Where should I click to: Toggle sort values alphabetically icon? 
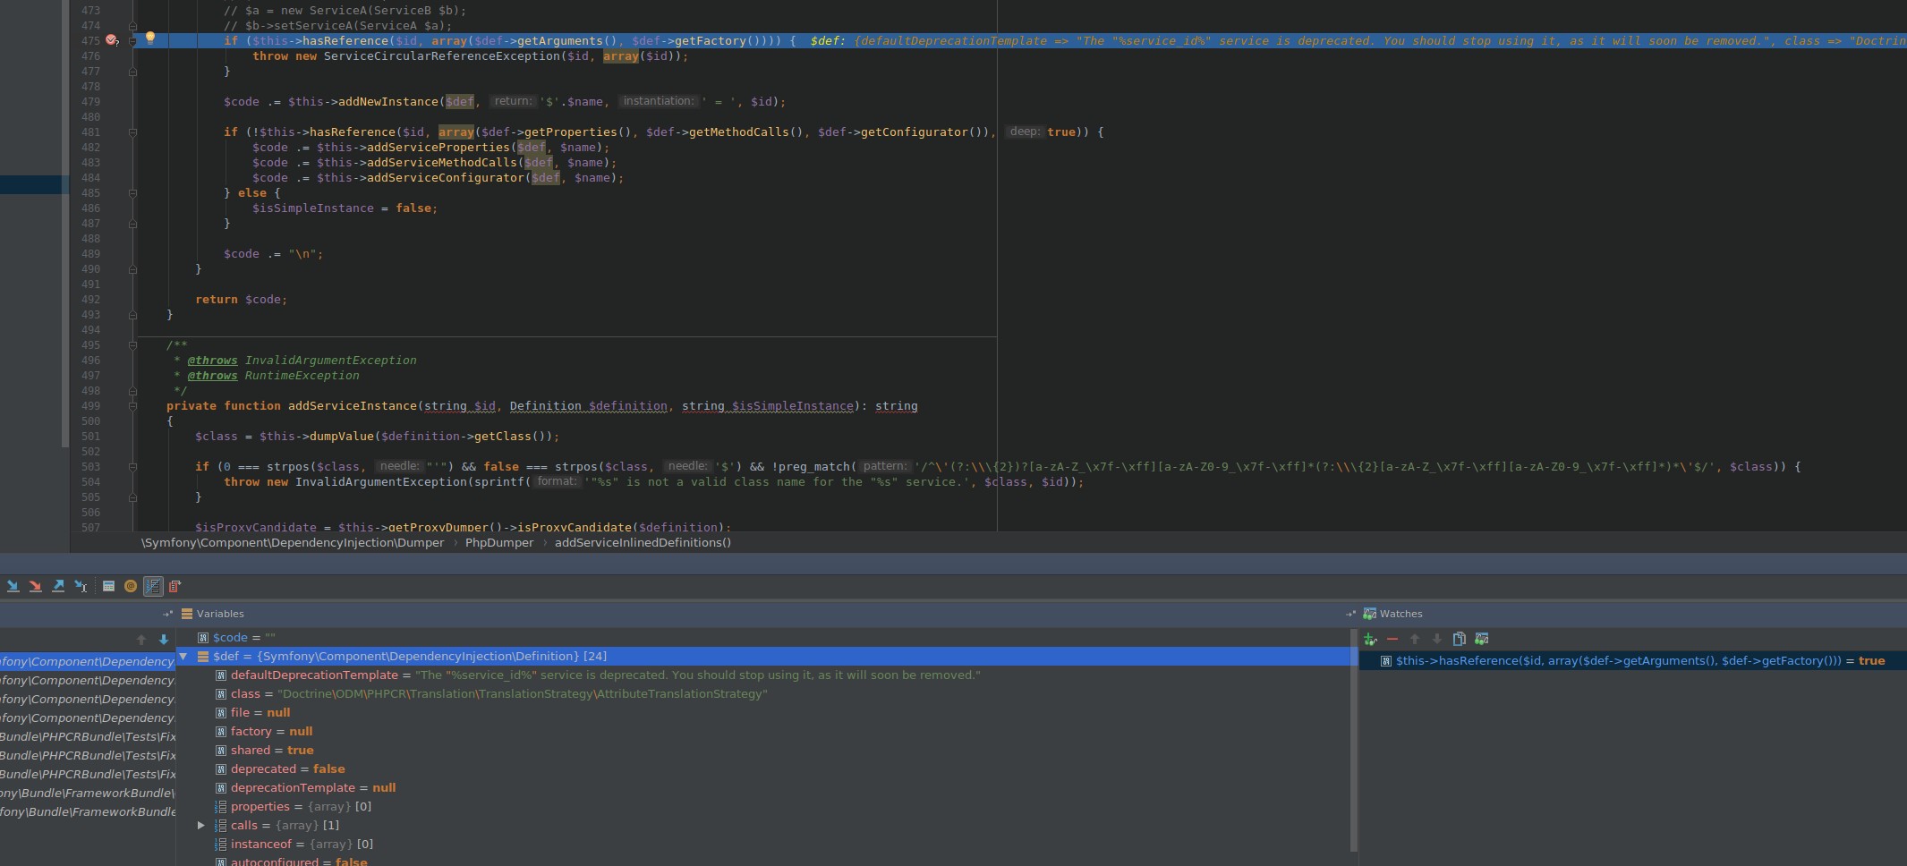[x=153, y=586]
